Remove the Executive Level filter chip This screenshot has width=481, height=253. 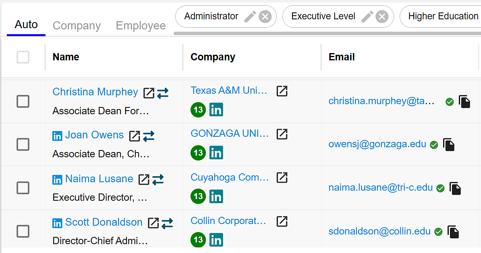click(x=382, y=16)
